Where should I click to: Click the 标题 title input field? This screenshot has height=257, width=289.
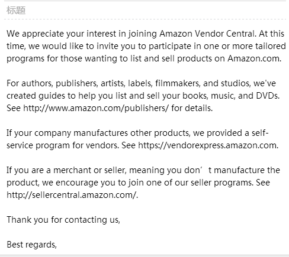(145, 10)
